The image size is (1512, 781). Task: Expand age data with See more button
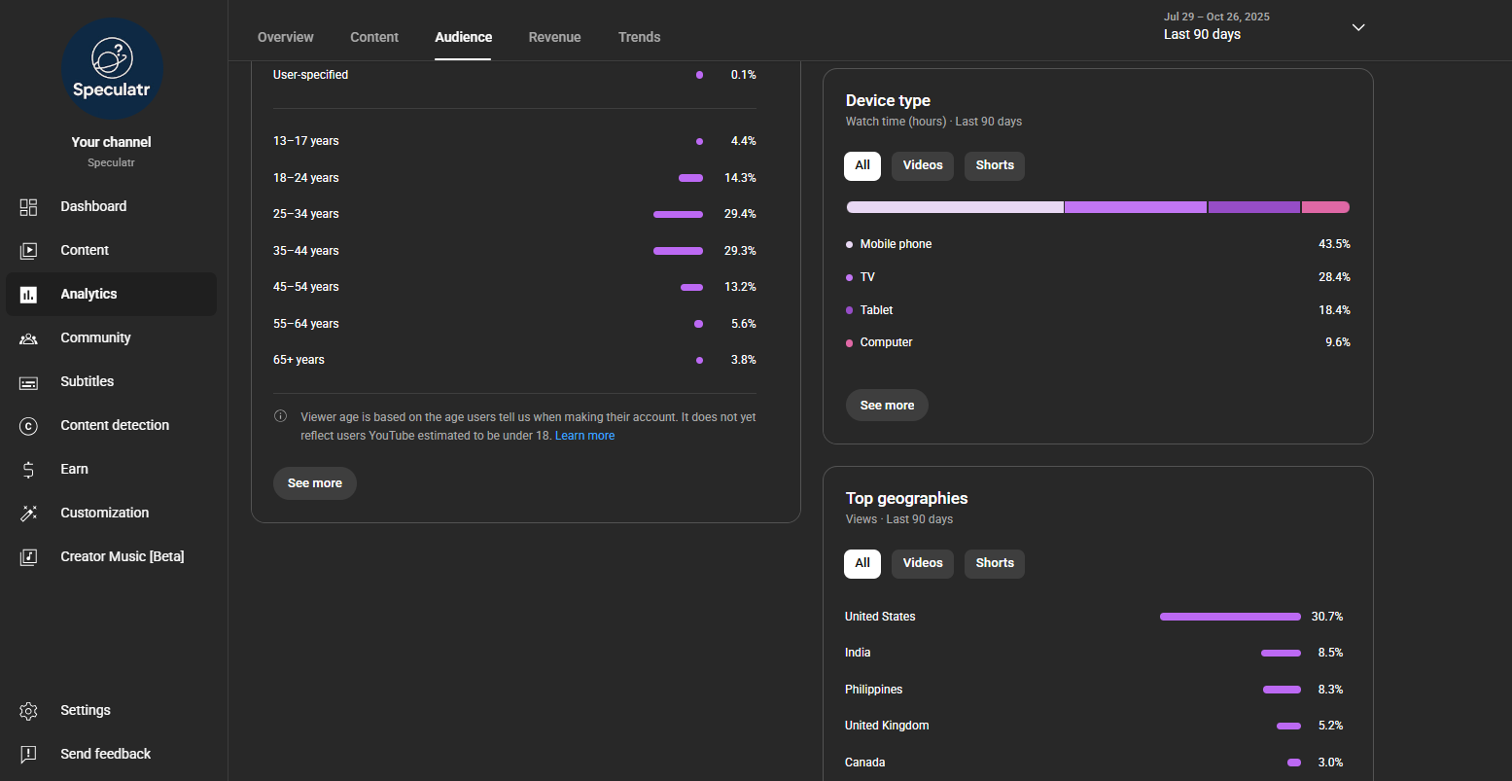(x=314, y=483)
